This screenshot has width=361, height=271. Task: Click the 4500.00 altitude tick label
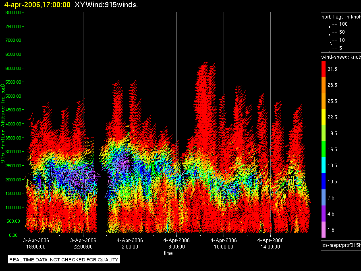[13, 110]
